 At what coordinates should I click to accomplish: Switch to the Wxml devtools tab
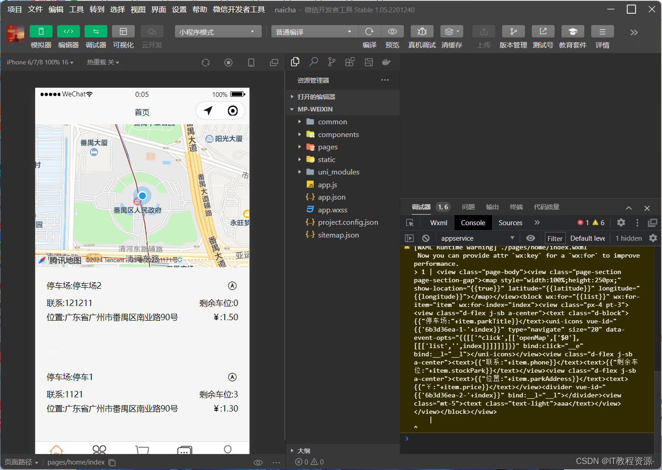439,222
